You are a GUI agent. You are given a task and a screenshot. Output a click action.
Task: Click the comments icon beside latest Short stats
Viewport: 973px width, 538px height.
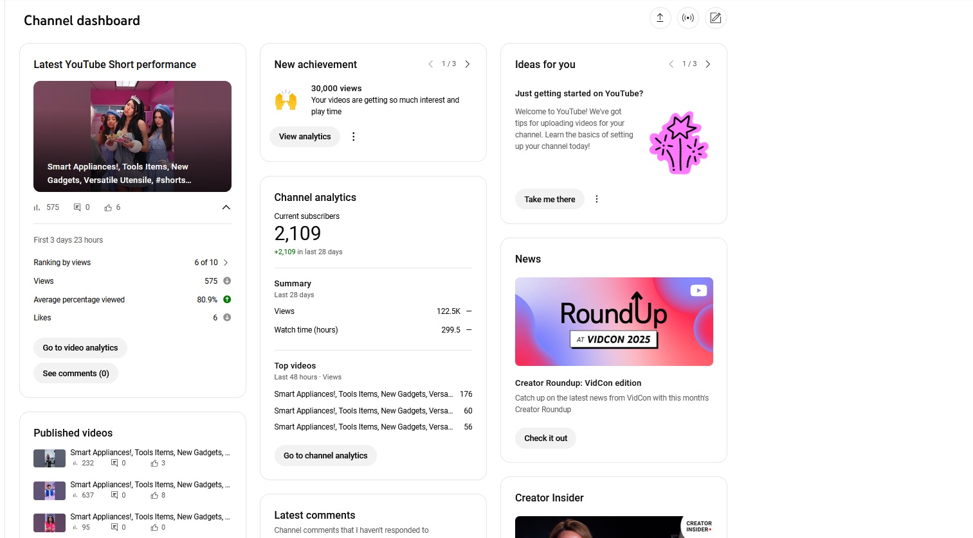(x=77, y=207)
